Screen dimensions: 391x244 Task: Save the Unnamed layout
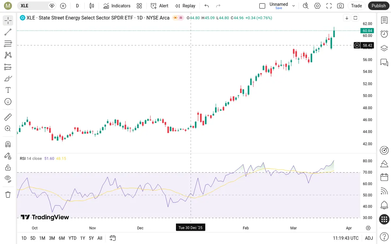tap(279, 8)
